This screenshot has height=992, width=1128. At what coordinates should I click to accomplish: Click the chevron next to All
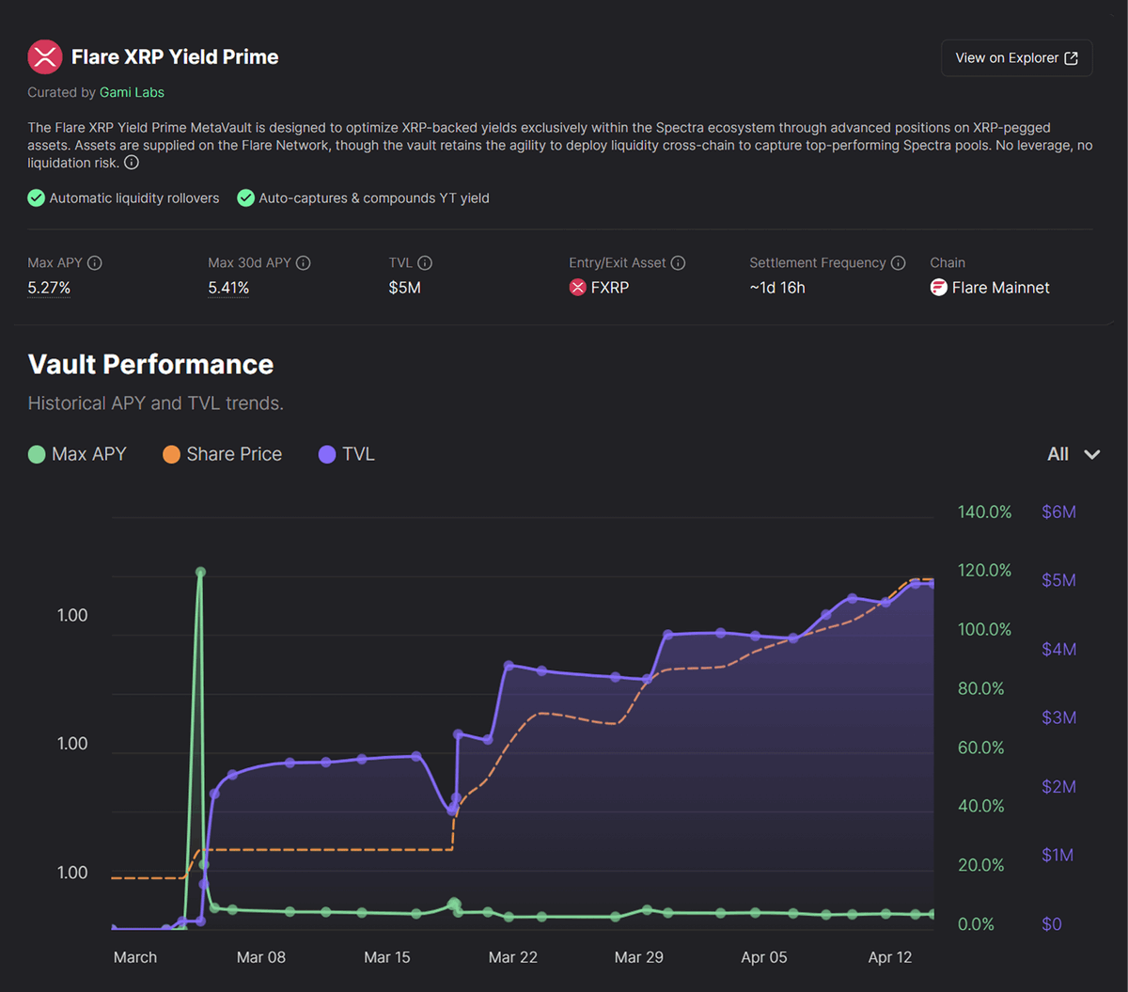[x=1091, y=454]
